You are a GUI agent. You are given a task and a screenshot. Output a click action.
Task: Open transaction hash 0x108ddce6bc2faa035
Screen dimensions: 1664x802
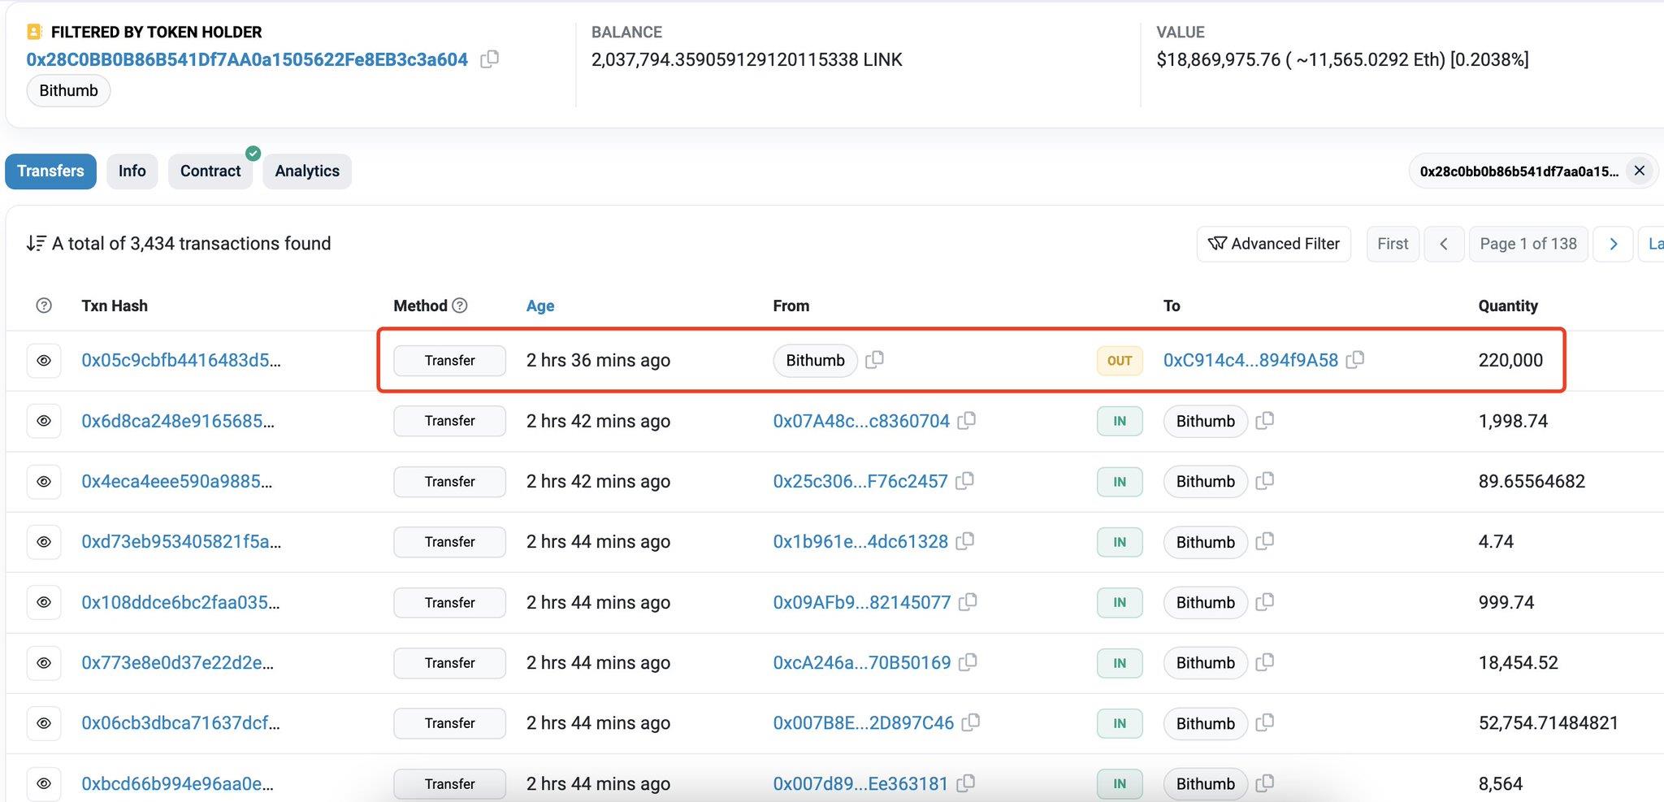(x=180, y=602)
